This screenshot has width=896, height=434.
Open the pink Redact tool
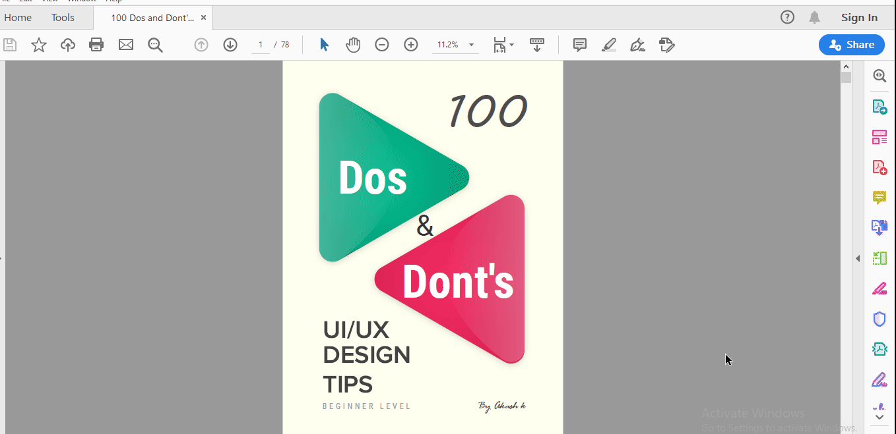880,288
